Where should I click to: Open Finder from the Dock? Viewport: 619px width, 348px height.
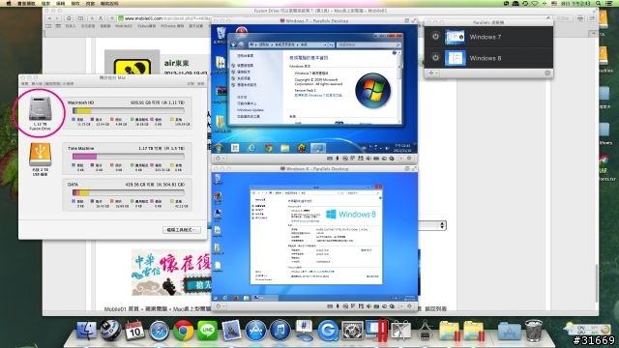click(86, 331)
